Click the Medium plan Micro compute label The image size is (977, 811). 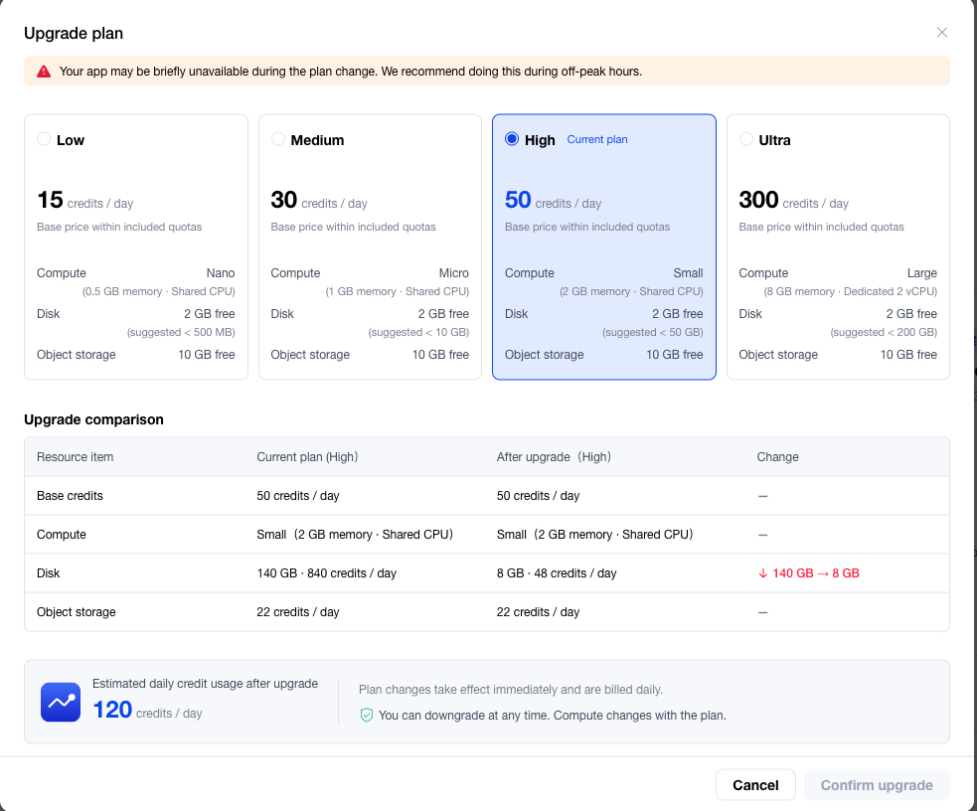pyautogui.click(x=453, y=273)
